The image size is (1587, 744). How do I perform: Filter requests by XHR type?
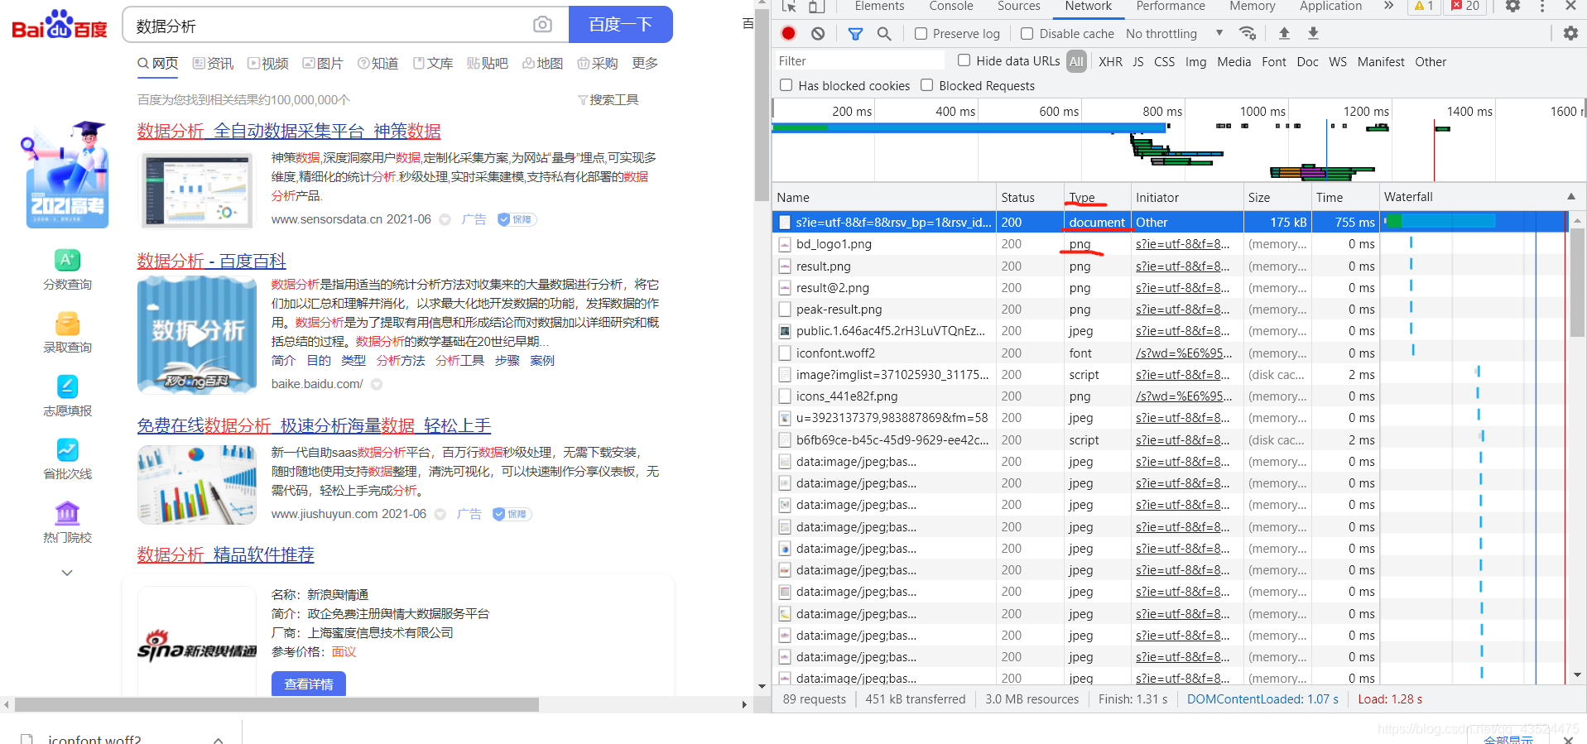(1110, 61)
